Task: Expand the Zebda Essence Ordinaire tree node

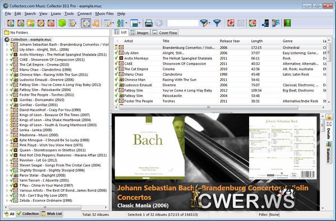Action: coord(7,201)
